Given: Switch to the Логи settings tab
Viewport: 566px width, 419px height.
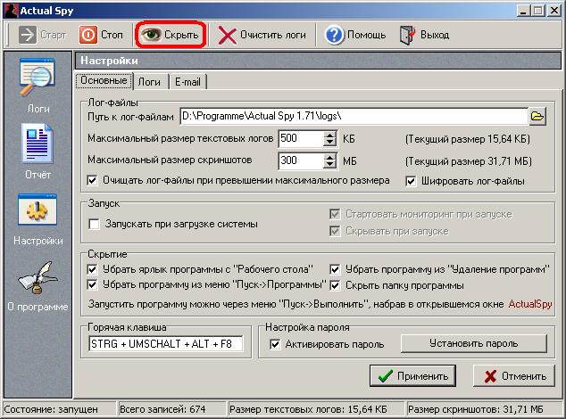Looking at the screenshot, I should (149, 82).
